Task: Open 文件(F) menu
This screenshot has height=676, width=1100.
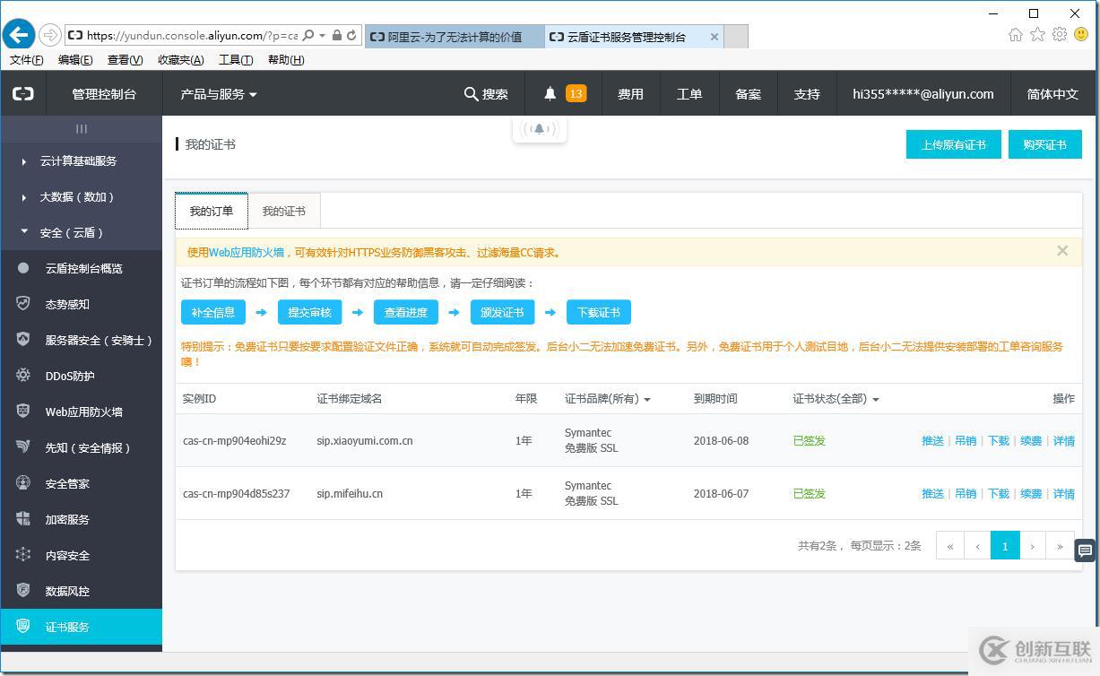Action: click(26, 59)
